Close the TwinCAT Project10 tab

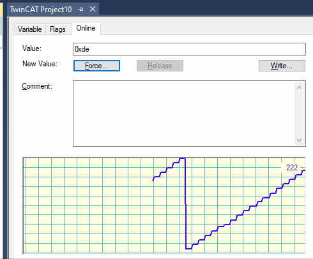93,9
